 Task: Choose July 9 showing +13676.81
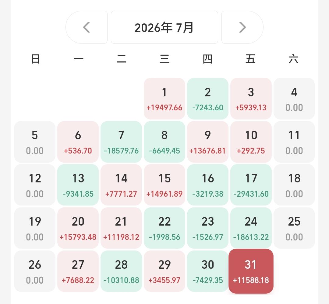(207, 142)
